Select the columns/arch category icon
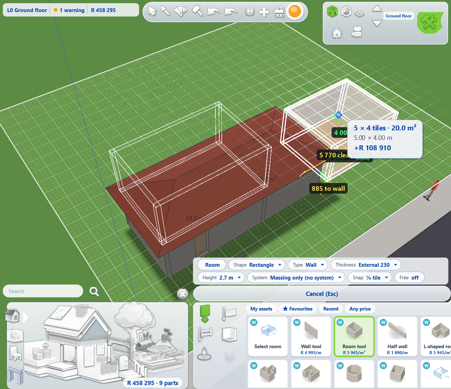Screen dimensions: 451x389 click(15, 374)
